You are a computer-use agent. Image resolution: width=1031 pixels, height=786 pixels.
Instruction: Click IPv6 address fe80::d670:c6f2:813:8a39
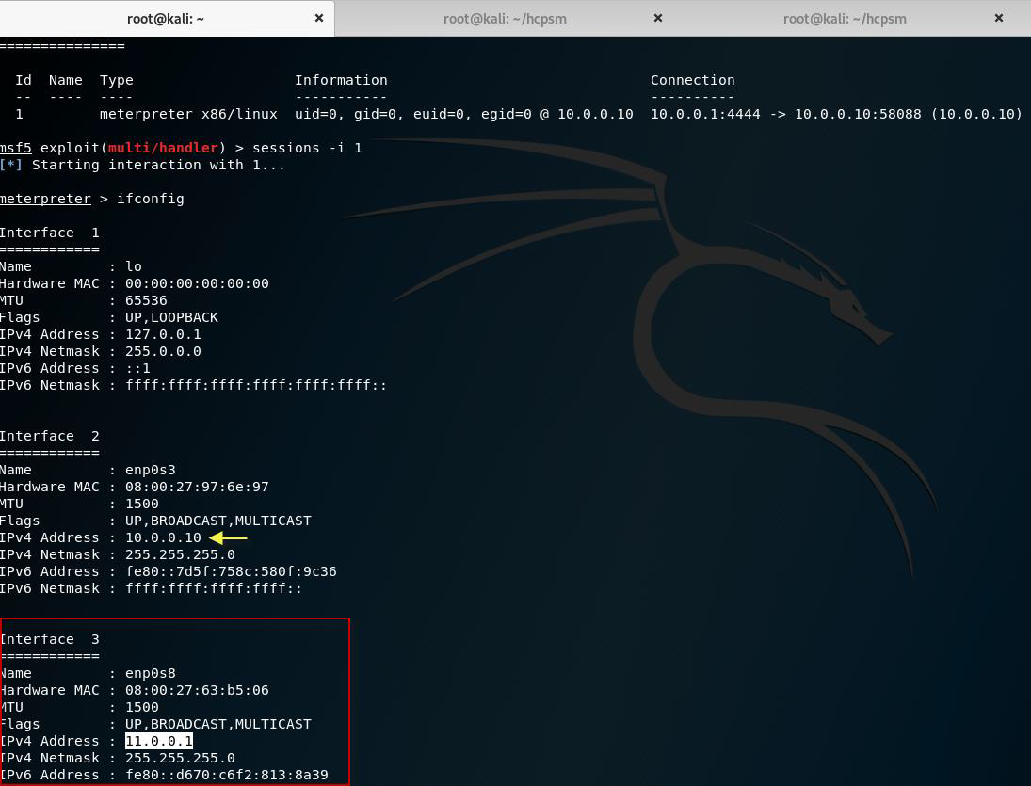pos(226,776)
